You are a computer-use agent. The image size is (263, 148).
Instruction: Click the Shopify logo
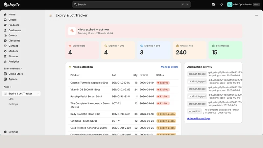12,5
